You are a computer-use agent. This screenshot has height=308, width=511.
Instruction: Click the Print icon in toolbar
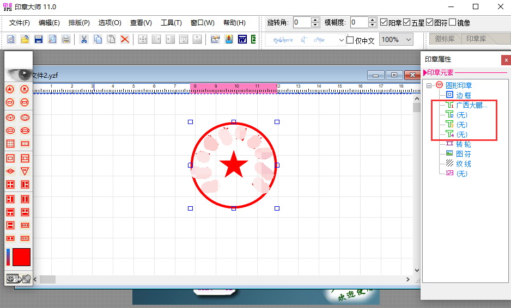66,39
